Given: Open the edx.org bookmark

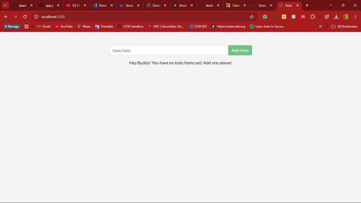Looking at the screenshot, I should (228, 27).
